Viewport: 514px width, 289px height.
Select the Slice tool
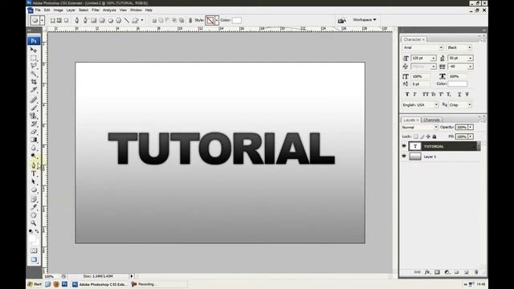point(34,89)
